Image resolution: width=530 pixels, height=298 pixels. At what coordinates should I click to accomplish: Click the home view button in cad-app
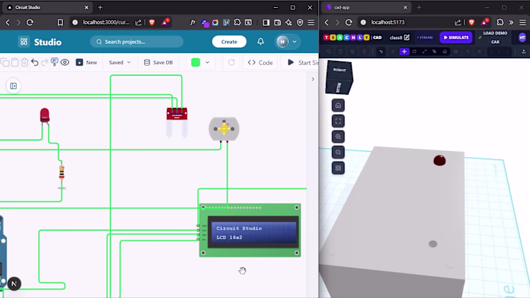pos(338,105)
